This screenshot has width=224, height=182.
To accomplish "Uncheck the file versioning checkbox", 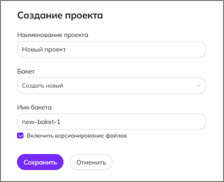I will (20, 135).
